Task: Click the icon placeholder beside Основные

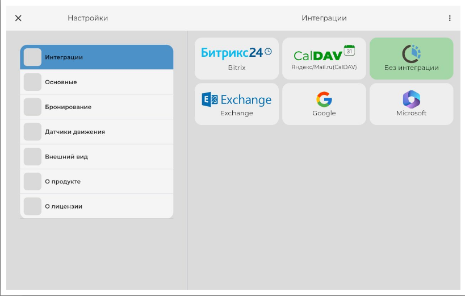Action: (32, 82)
